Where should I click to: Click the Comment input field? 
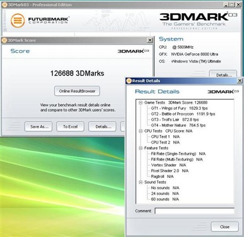click(195, 211)
